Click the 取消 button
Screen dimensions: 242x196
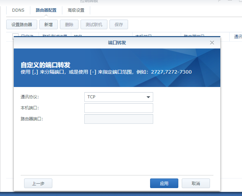coord(196,183)
